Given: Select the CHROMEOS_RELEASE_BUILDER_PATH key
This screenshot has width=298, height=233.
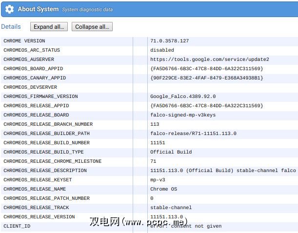Looking at the screenshot, I should click(46, 134).
